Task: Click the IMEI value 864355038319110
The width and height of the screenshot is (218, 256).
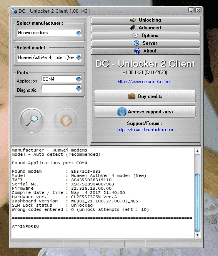Action: coord(91,180)
